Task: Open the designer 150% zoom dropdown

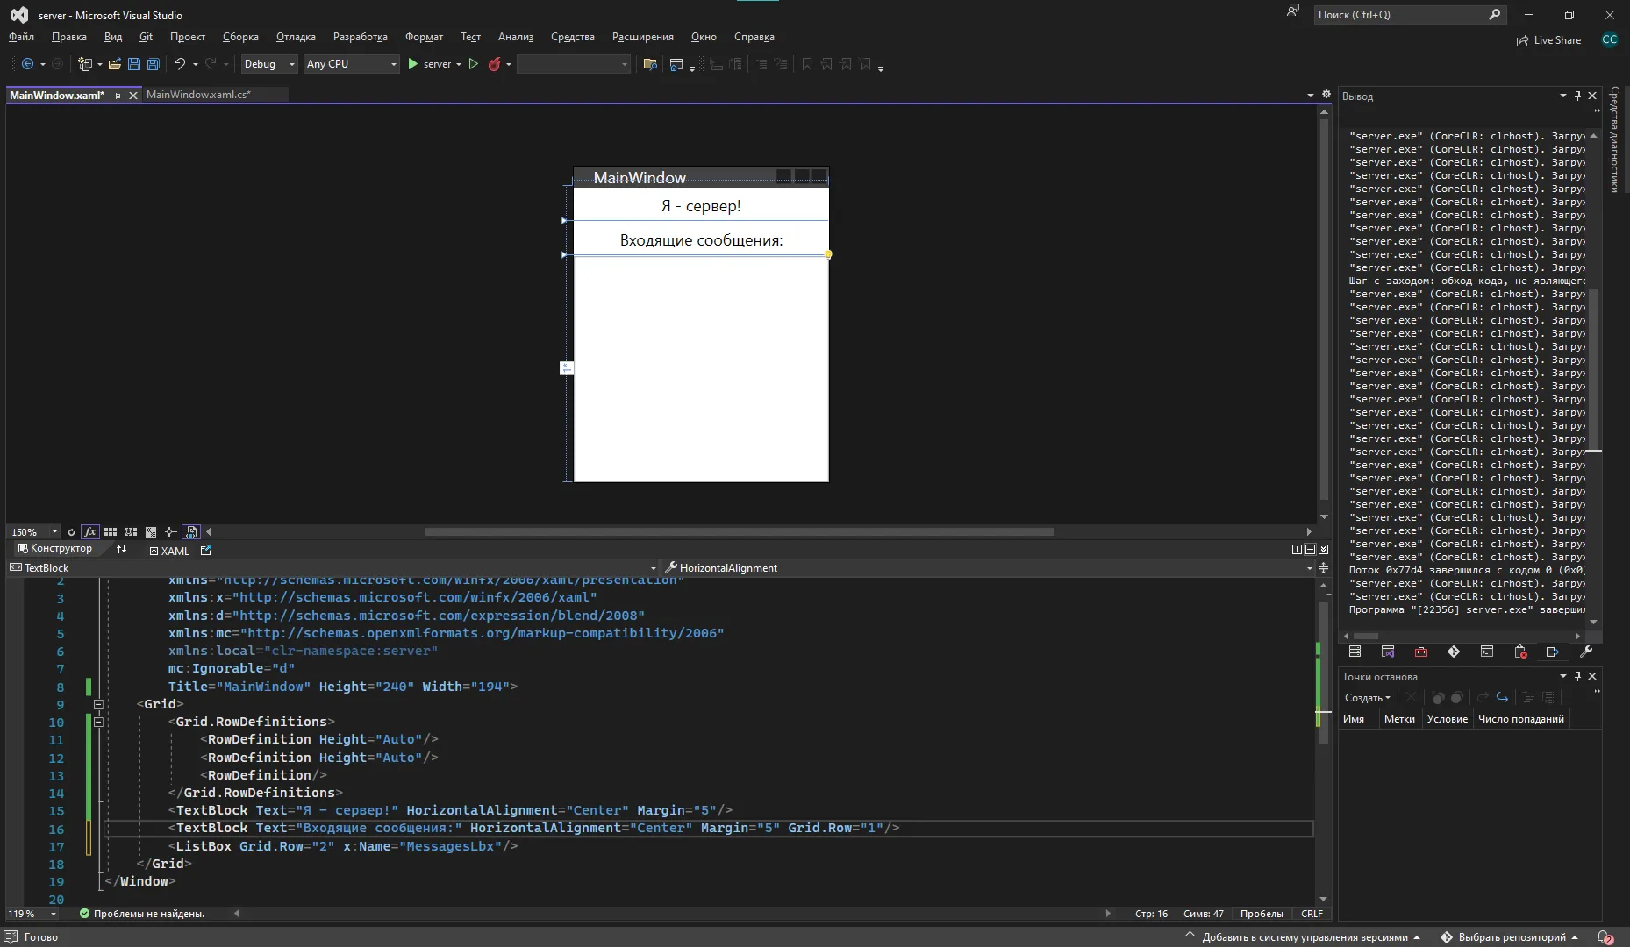Action: tap(54, 532)
